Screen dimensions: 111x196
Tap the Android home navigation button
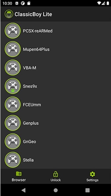[x=56, y=190]
